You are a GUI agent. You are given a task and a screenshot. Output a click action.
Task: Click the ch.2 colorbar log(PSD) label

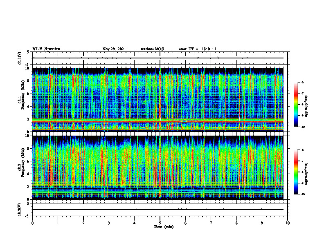[x=306, y=174]
